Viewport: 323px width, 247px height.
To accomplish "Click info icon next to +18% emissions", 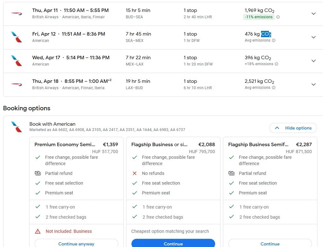I will pyautogui.click(x=276, y=64).
